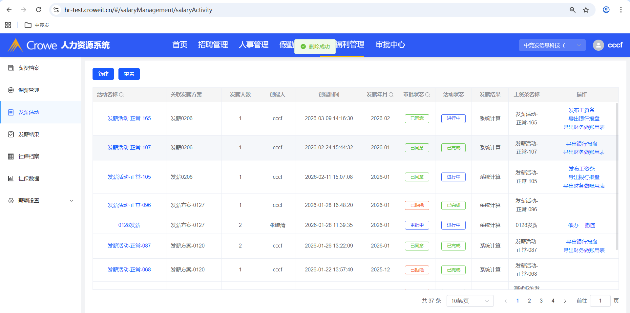The height and width of the screenshot is (313, 630).
Task: Click the browser bookmark star icon
Action: point(586,10)
